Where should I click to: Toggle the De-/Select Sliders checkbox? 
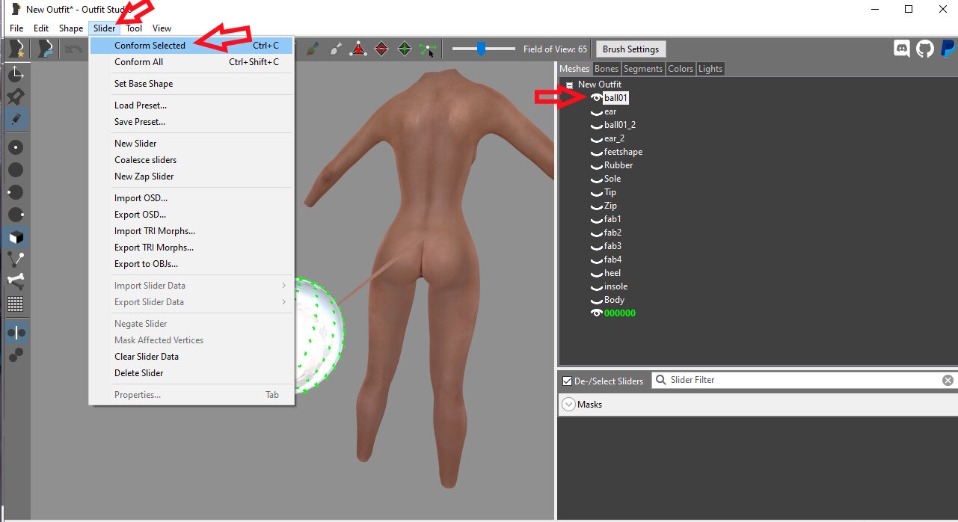[567, 381]
